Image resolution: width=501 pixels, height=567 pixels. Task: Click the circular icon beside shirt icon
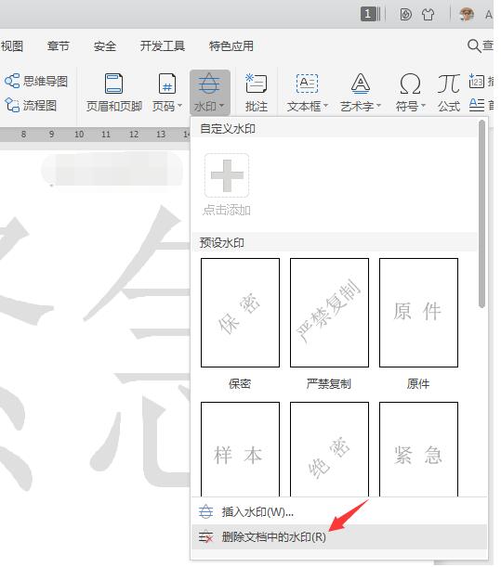point(406,15)
